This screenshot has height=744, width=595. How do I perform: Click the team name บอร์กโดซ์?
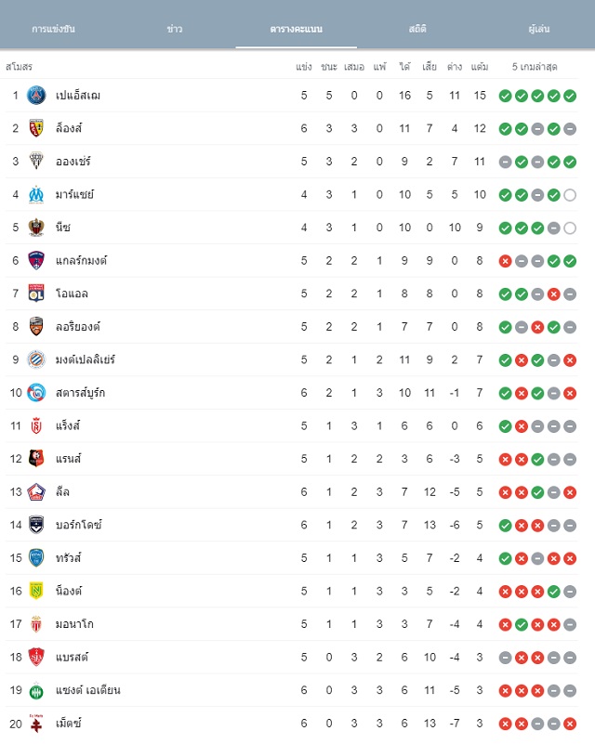click(x=79, y=525)
